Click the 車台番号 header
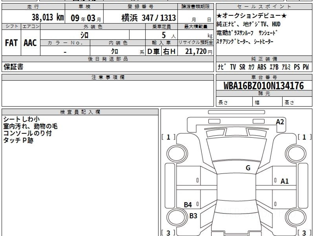 [x=264, y=77]
